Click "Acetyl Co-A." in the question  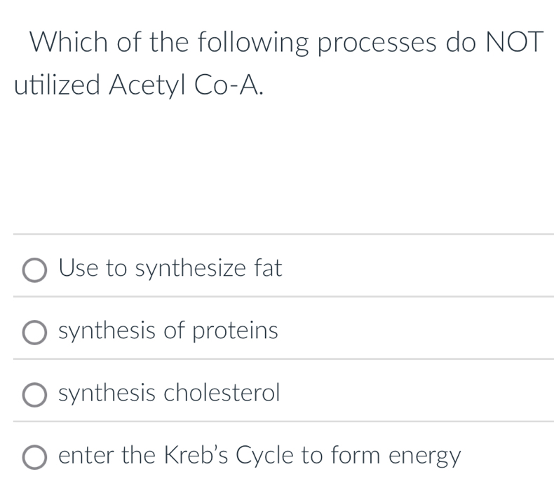point(187,85)
